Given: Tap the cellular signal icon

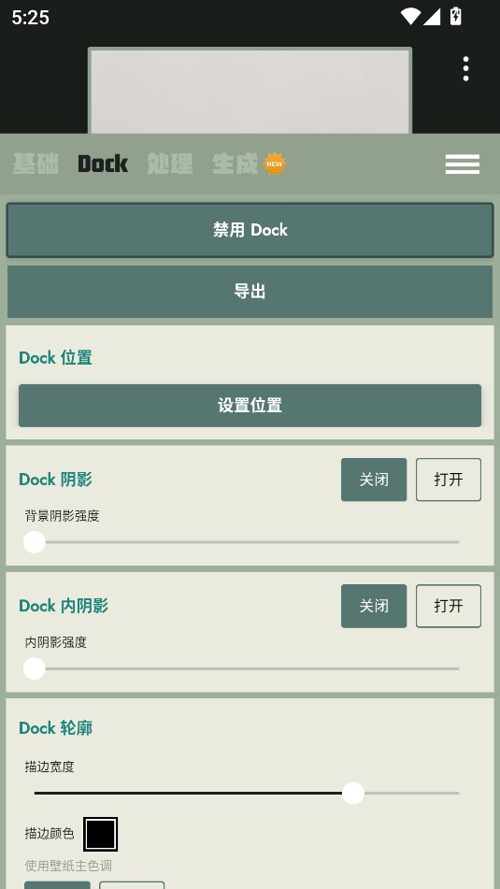Looking at the screenshot, I should tap(432, 17).
